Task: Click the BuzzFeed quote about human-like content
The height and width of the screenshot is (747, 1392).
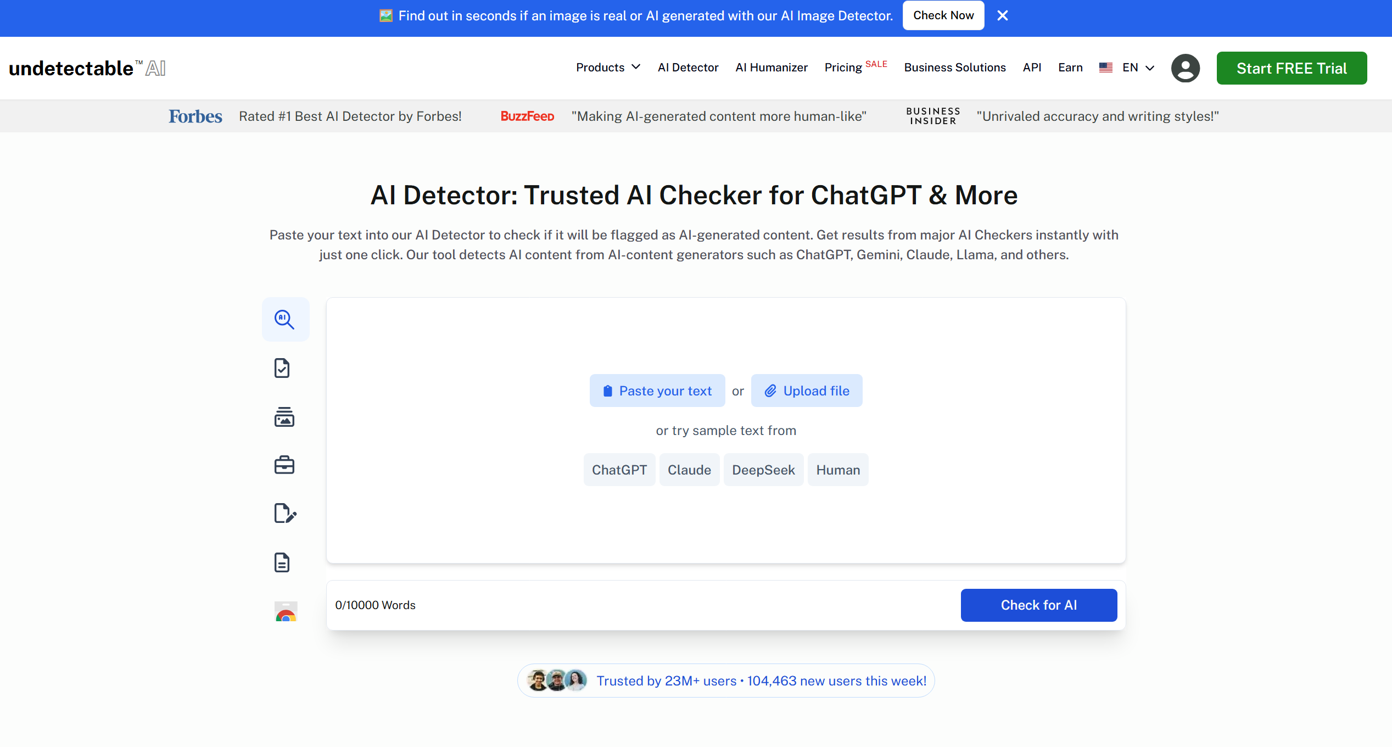Action: point(719,116)
